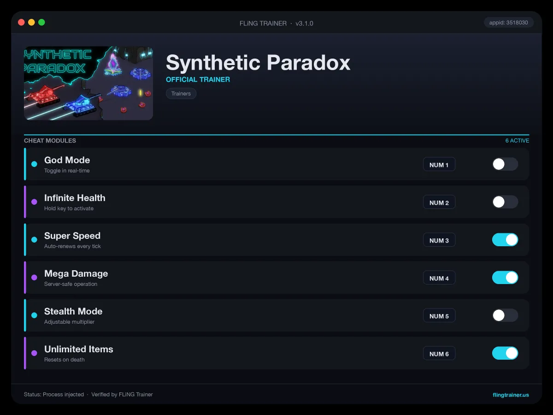Enable the Infinite Health toggle
553x415 pixels.
(505, 202)
